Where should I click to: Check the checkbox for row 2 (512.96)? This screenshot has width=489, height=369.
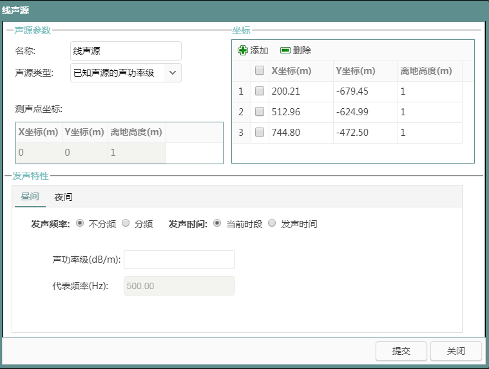click(x=260, y=112)
